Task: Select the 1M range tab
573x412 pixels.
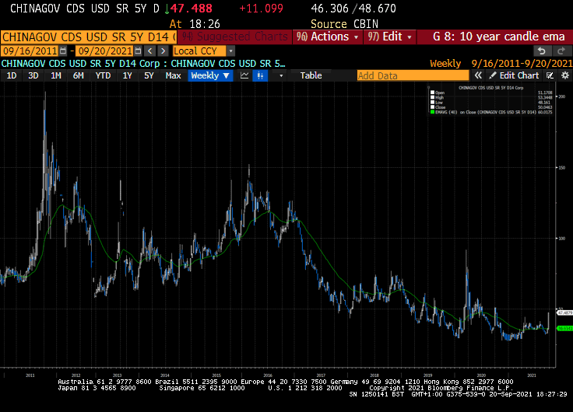Action: coord(56,75)
